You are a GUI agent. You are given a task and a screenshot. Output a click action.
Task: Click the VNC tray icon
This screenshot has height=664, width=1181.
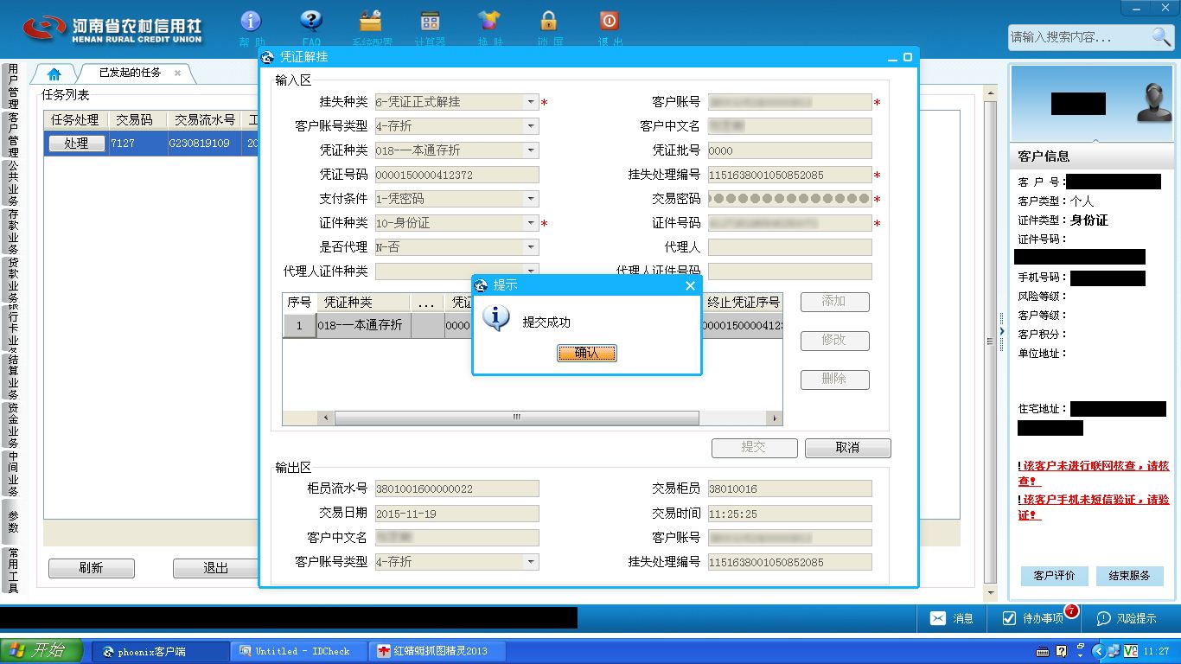coord(1130,651)
